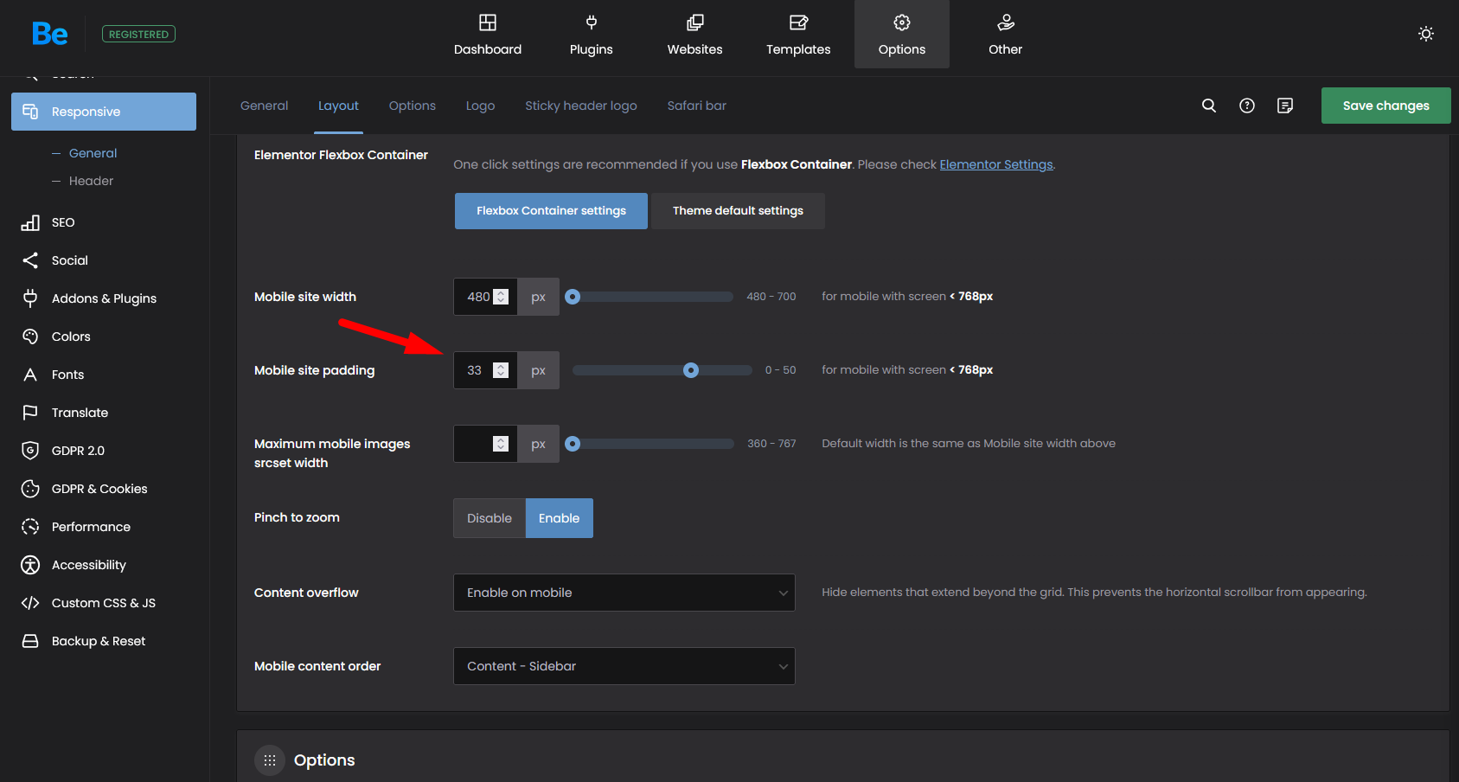
Task: Switch to the General tab
Action: point(264,106)
